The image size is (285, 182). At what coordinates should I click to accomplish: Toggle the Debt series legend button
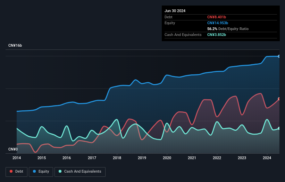tap(16, 172)
